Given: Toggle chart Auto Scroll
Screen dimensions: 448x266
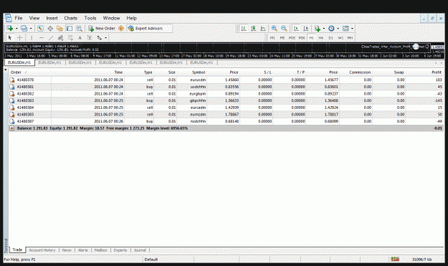Looking at the screenshot, I should click(x=296, y=28).
